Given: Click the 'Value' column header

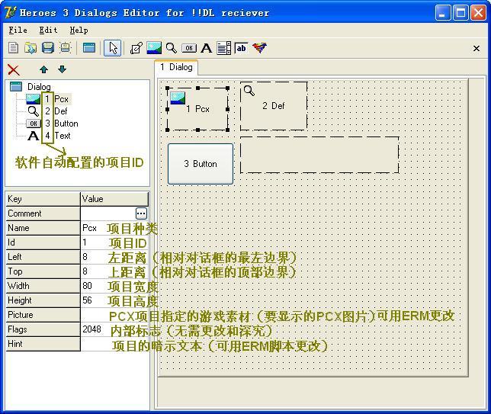Looking at the screenshot, I should point(114,199).
